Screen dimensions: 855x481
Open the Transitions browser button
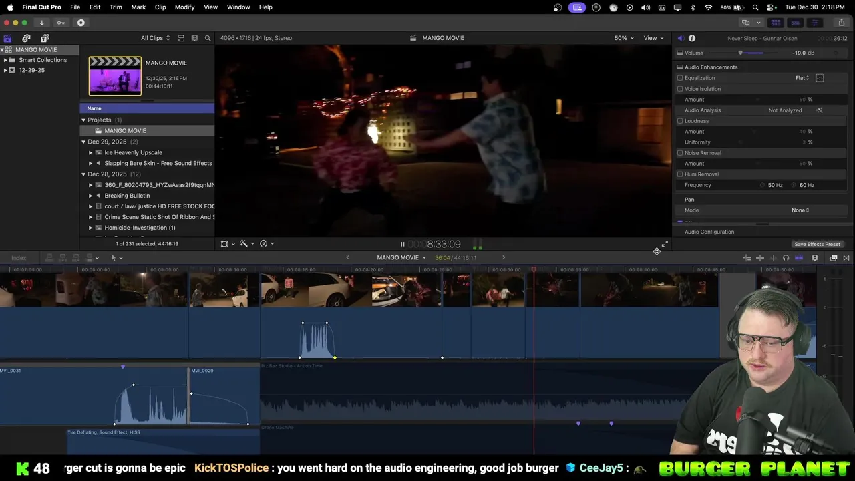[846, 258]
